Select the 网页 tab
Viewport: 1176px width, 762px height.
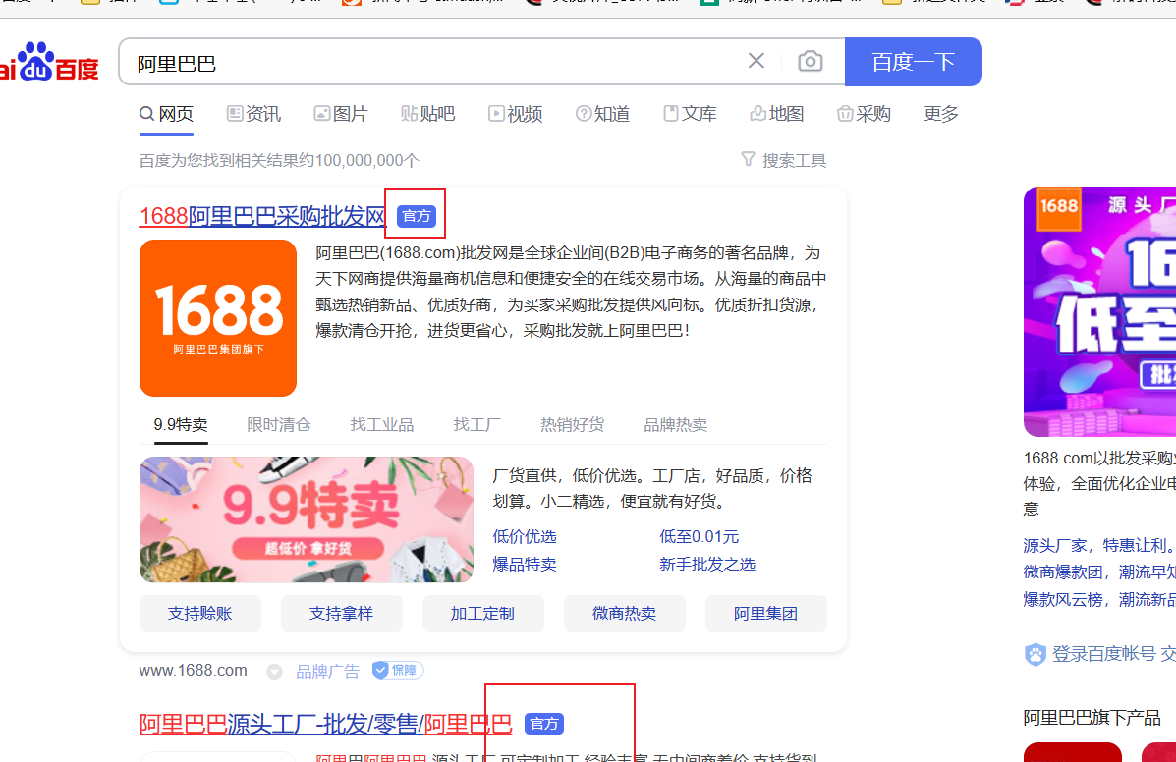click(x=166, y=114)
